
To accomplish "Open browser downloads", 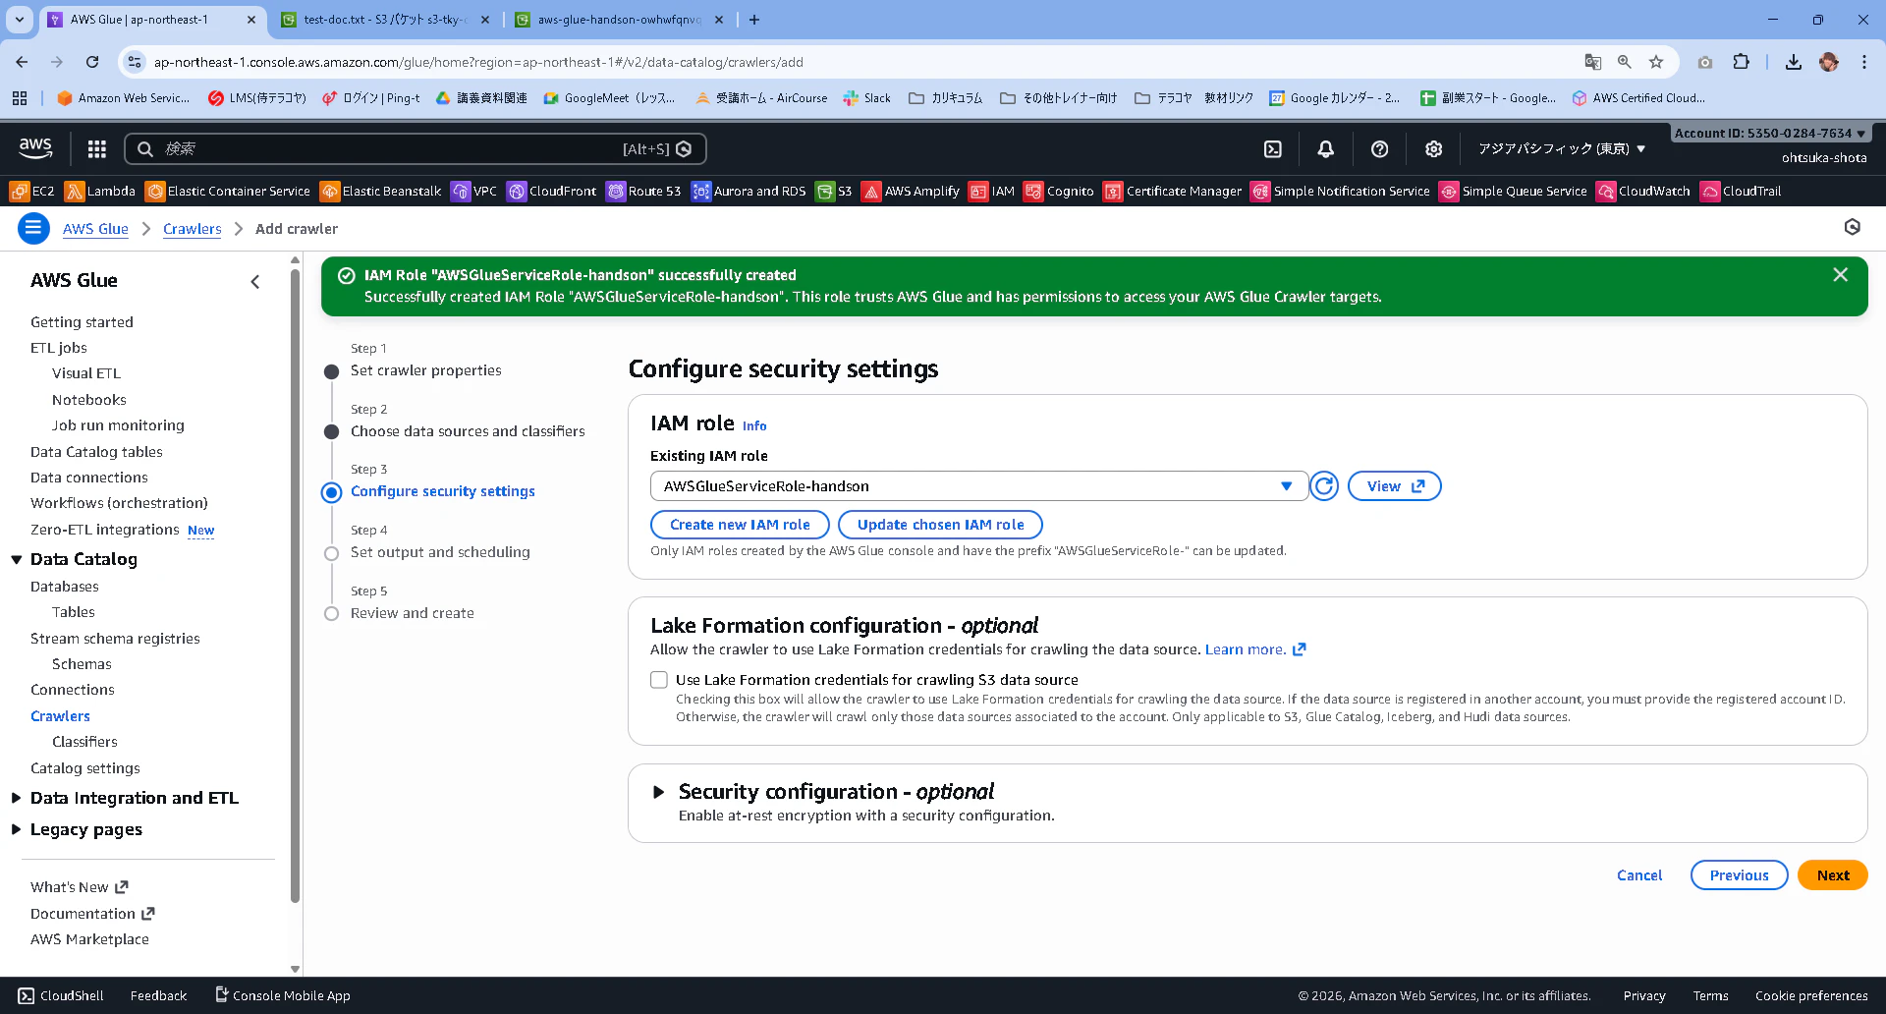I will pos(1794,62).
